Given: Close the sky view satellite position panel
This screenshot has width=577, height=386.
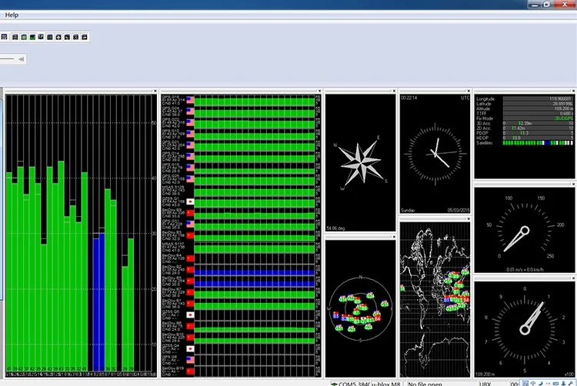Looking at the screenshot, I should [x=394, y=237].
